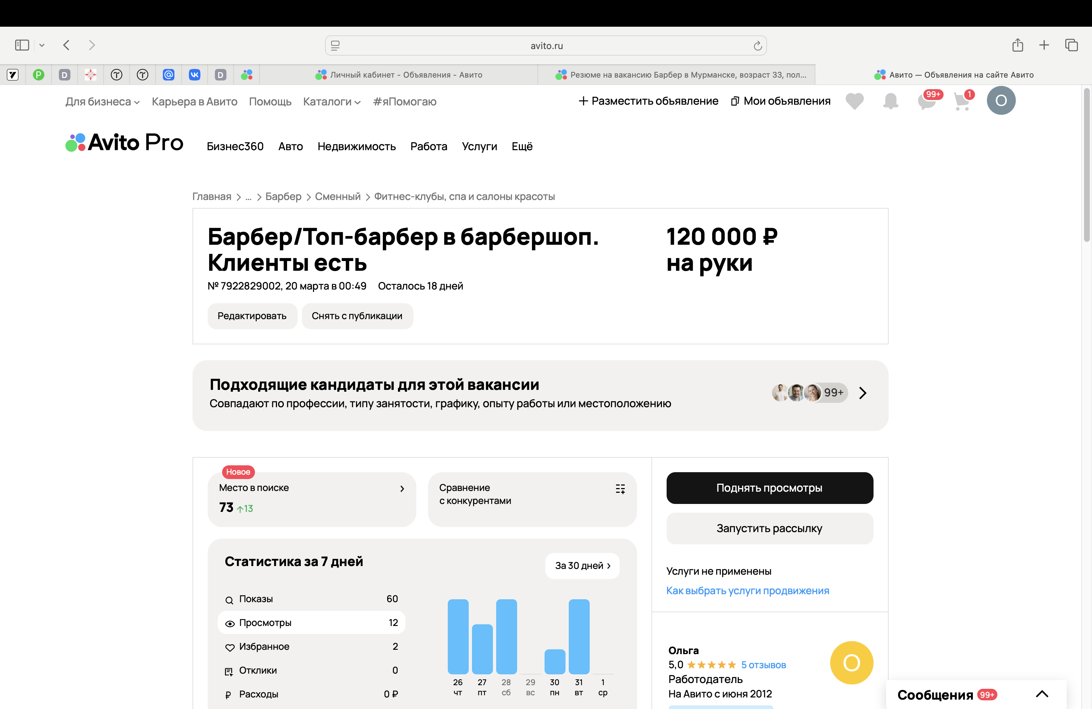Open the profile avatar in the header
1092x709 pixels.
pos(1001,100)
